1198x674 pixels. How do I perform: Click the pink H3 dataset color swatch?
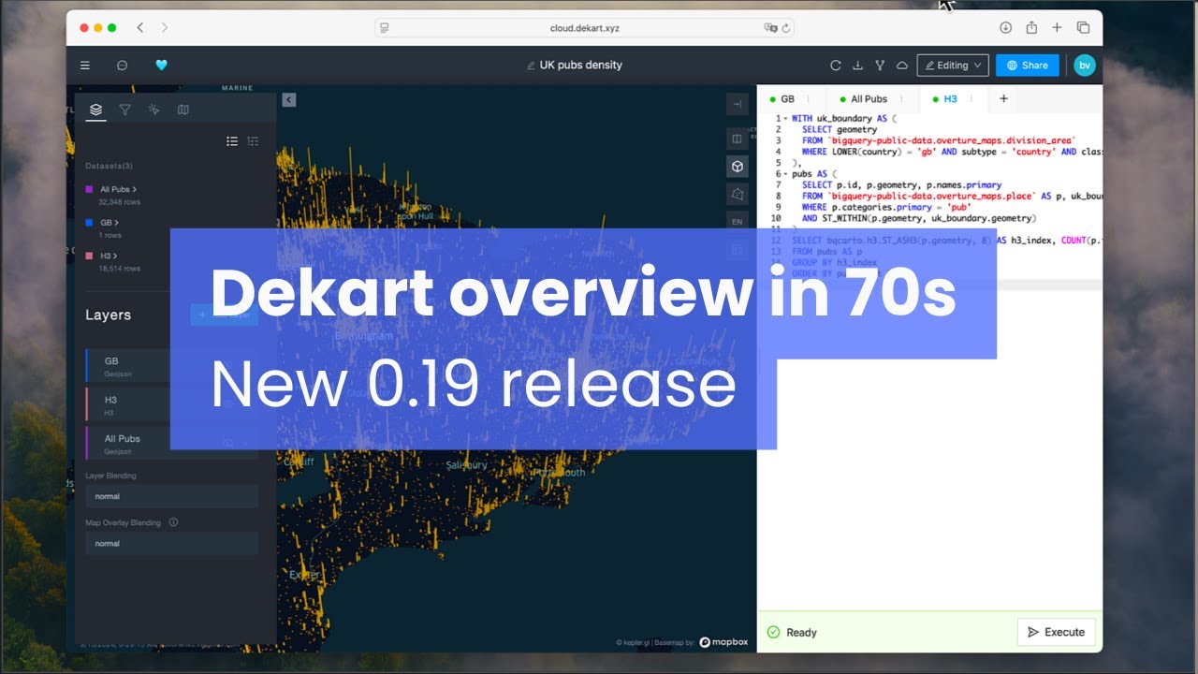pyautogui.click(x=89, y=256)
